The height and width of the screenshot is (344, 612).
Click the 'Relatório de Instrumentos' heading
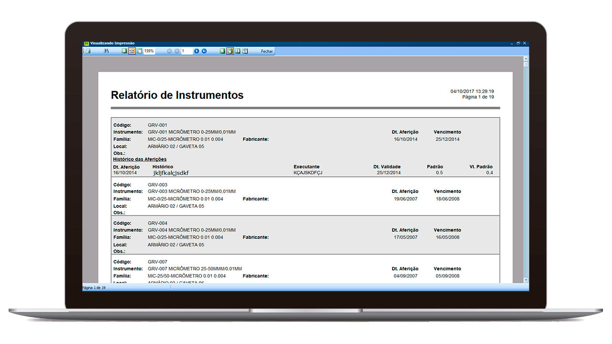tap(177, 95)
